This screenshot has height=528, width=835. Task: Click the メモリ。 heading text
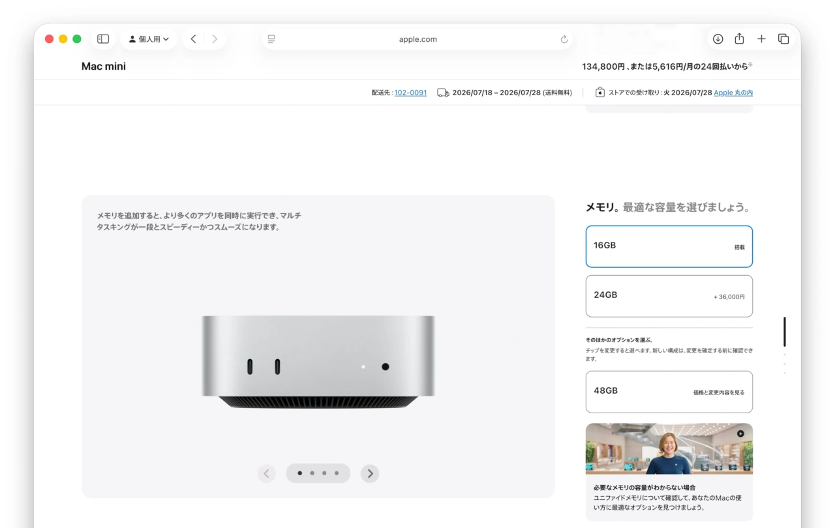603,207
